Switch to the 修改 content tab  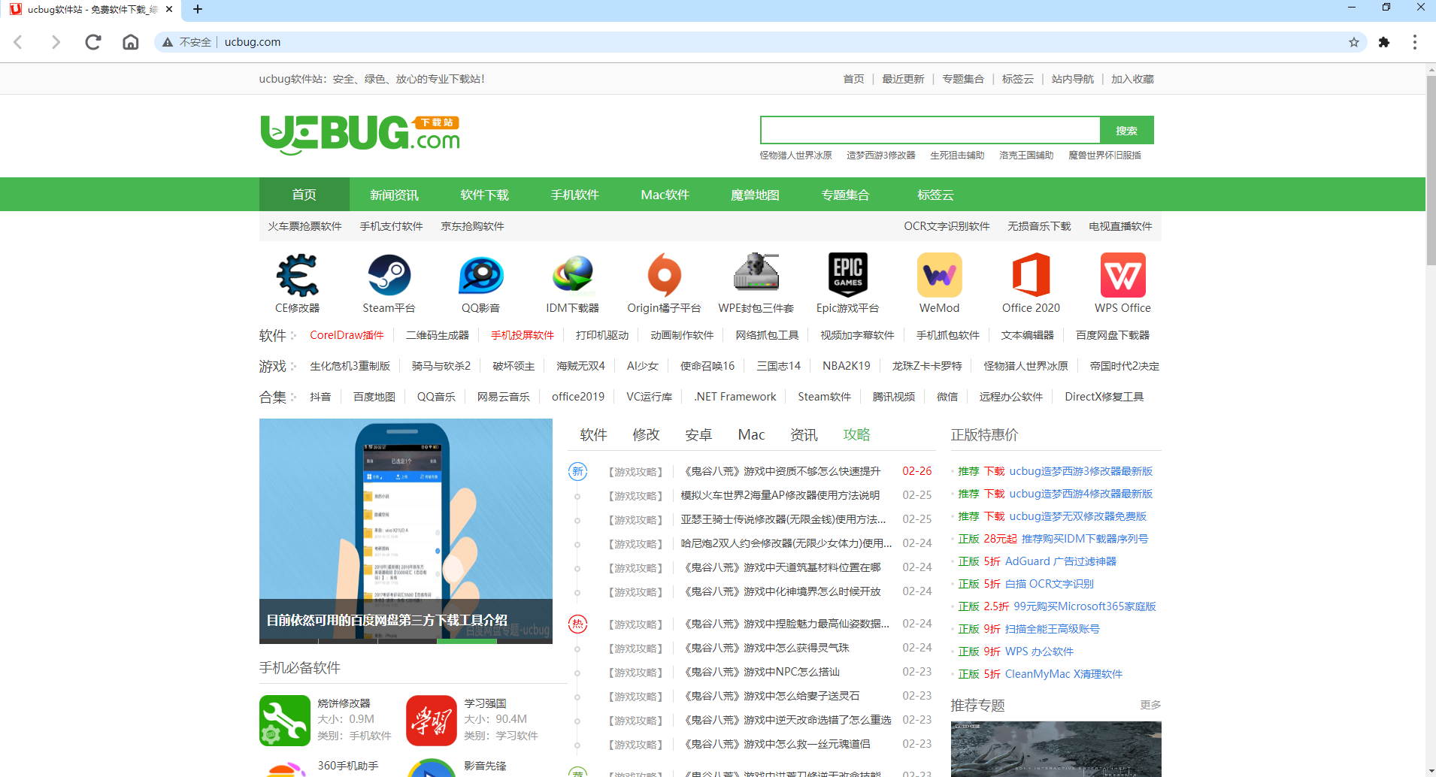pos(647,434)
